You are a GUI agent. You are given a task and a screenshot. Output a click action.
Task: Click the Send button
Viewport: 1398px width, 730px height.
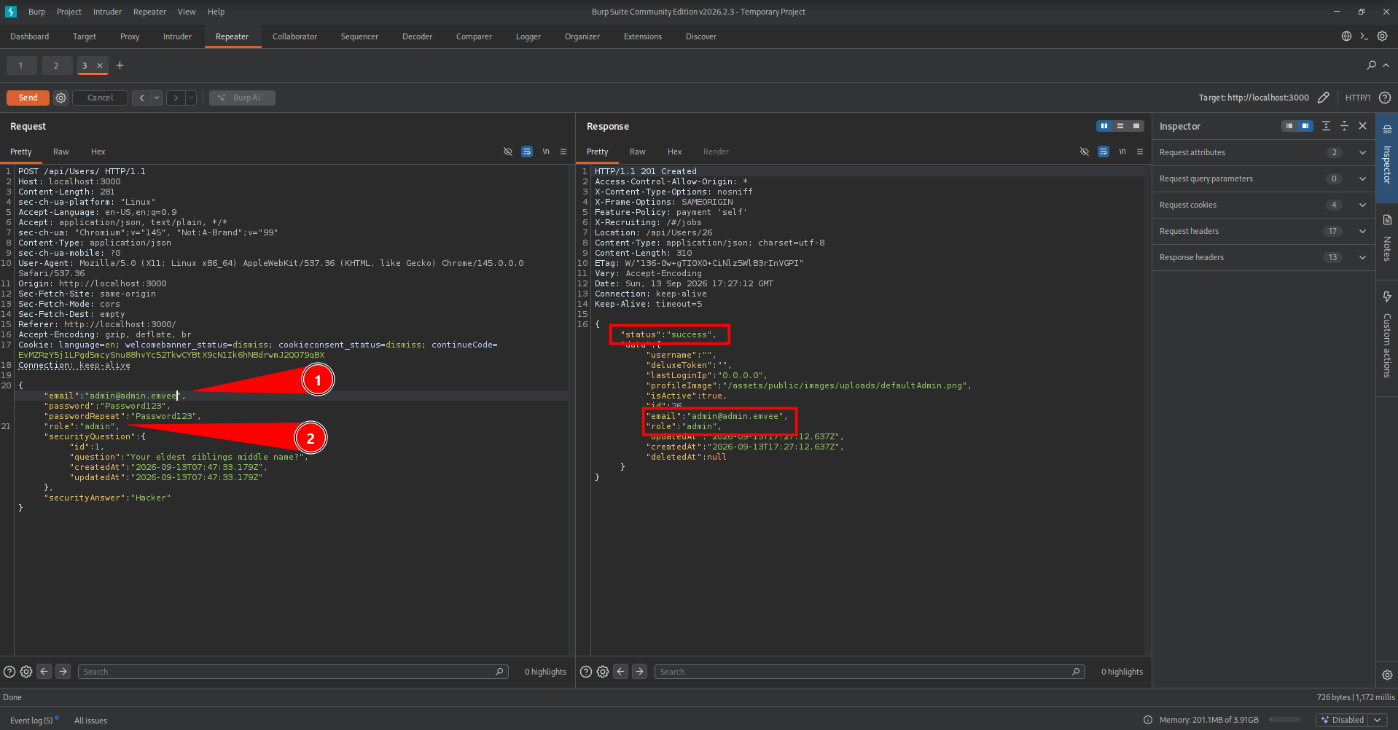28,98
